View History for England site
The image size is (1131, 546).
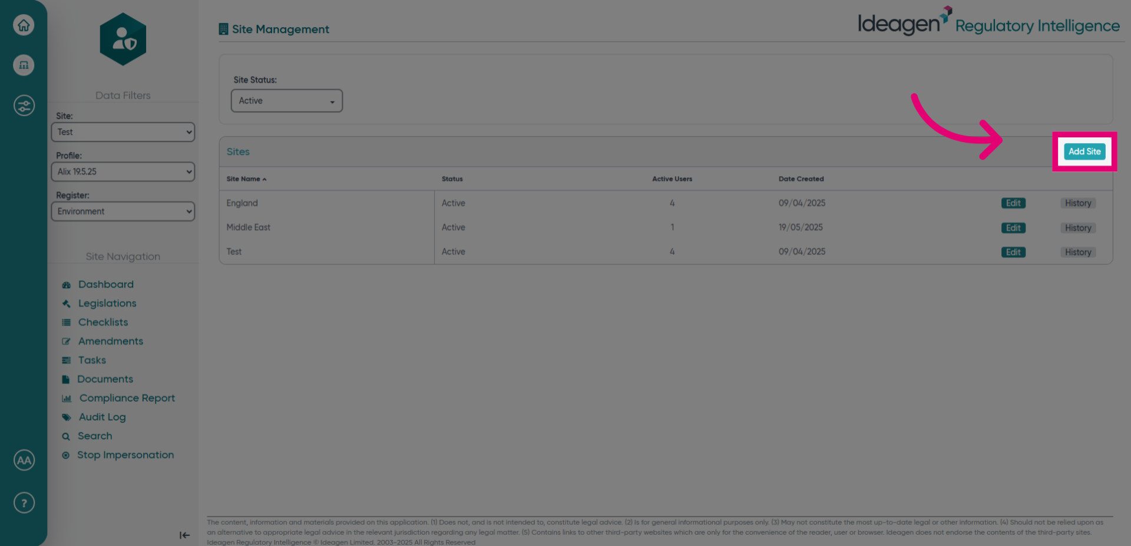(1078, 203)
